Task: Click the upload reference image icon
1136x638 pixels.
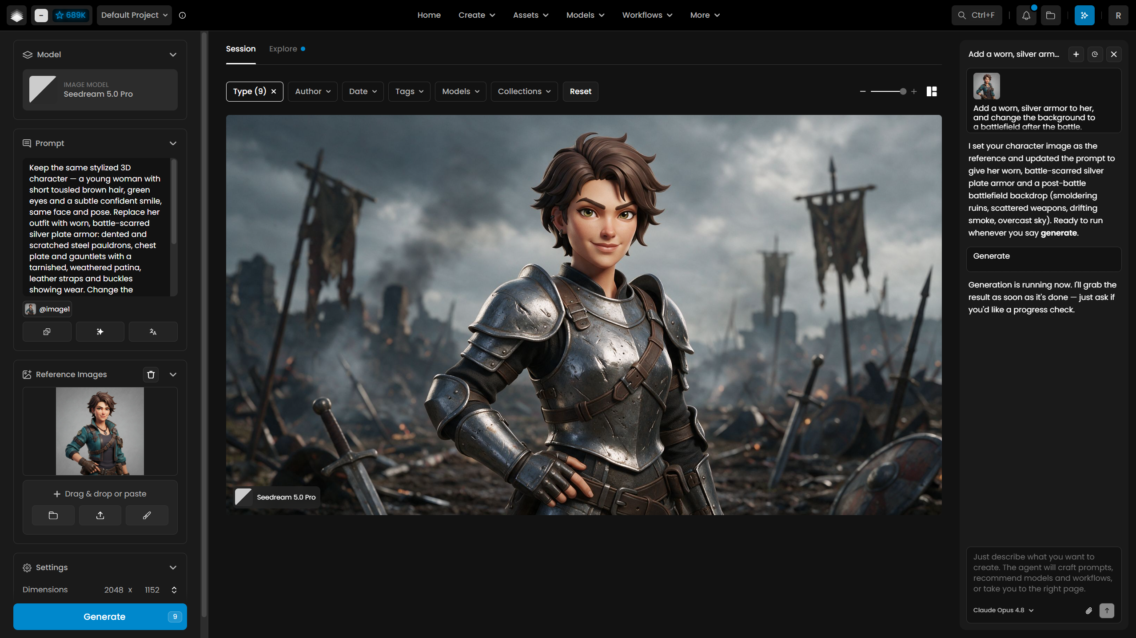Action: point(100,515)
